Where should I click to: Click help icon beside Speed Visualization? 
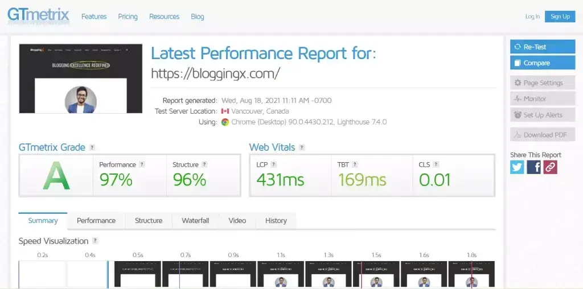click(x=95, y=241)
